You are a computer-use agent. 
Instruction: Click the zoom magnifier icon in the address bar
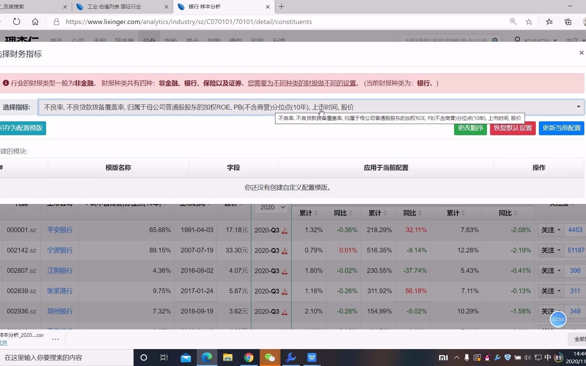(x=513, y=22)
